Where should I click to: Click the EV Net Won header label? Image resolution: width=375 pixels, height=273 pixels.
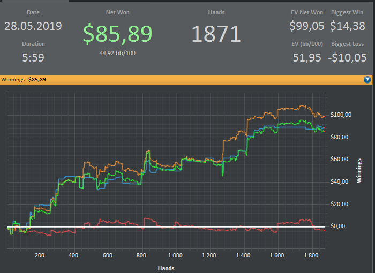pos(307,13)
